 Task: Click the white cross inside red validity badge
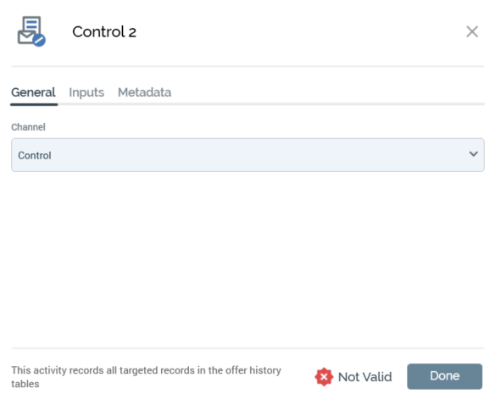click(x=324, y=376)
